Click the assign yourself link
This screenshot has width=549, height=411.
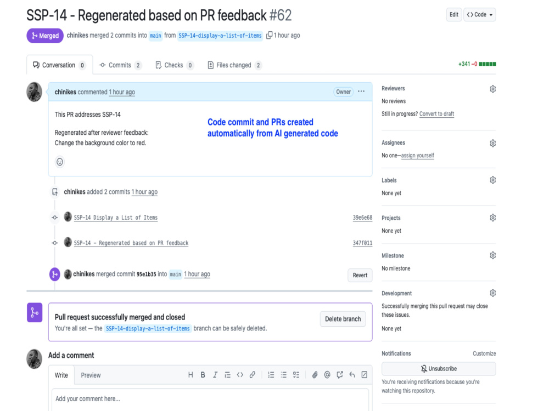coord(417,155)
